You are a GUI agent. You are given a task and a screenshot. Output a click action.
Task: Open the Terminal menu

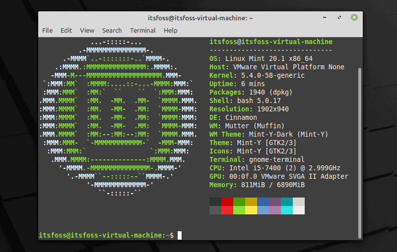(x=143, y=31)
